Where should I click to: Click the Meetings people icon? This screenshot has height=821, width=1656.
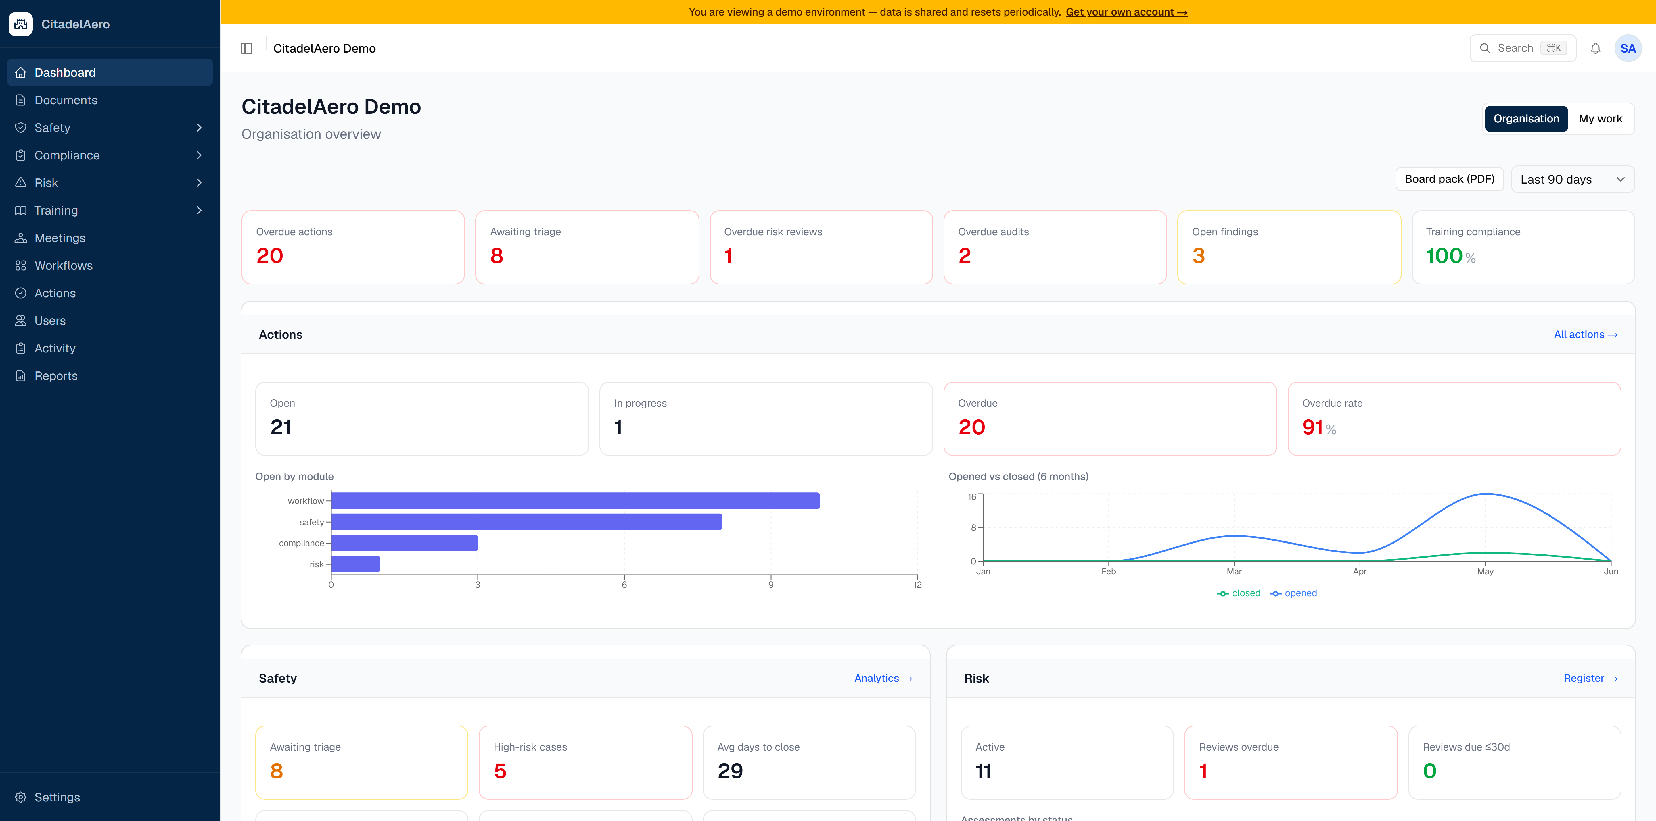tap(21, 238)
